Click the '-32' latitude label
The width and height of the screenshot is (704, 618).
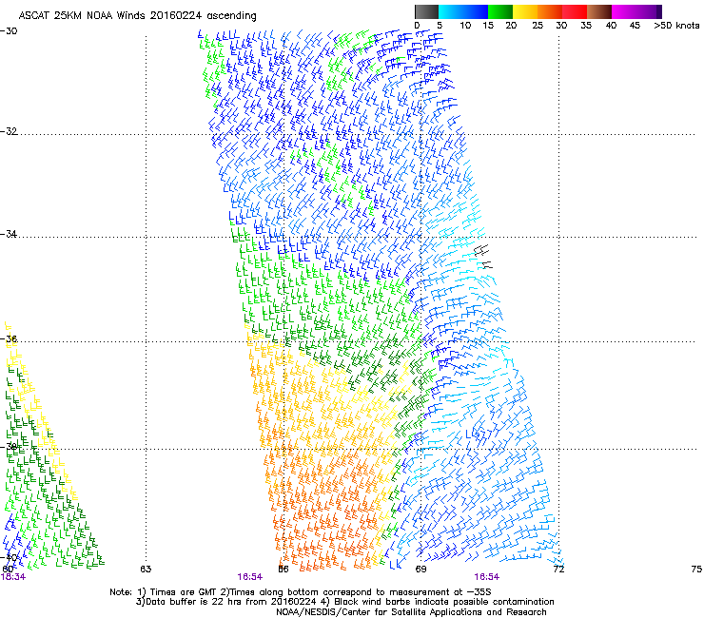point(9,131)
